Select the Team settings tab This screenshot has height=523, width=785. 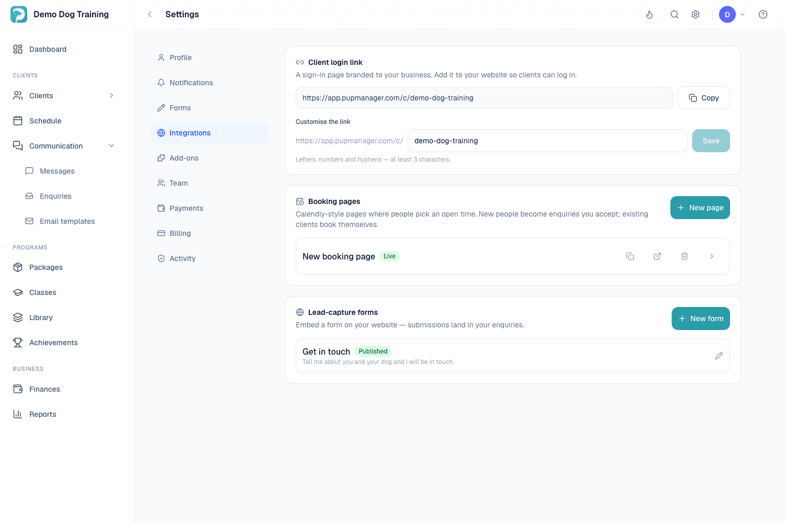tap(209, 183)
